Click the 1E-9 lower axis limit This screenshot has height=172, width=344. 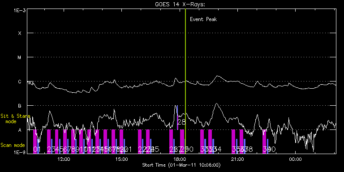[x=20, y=152]
